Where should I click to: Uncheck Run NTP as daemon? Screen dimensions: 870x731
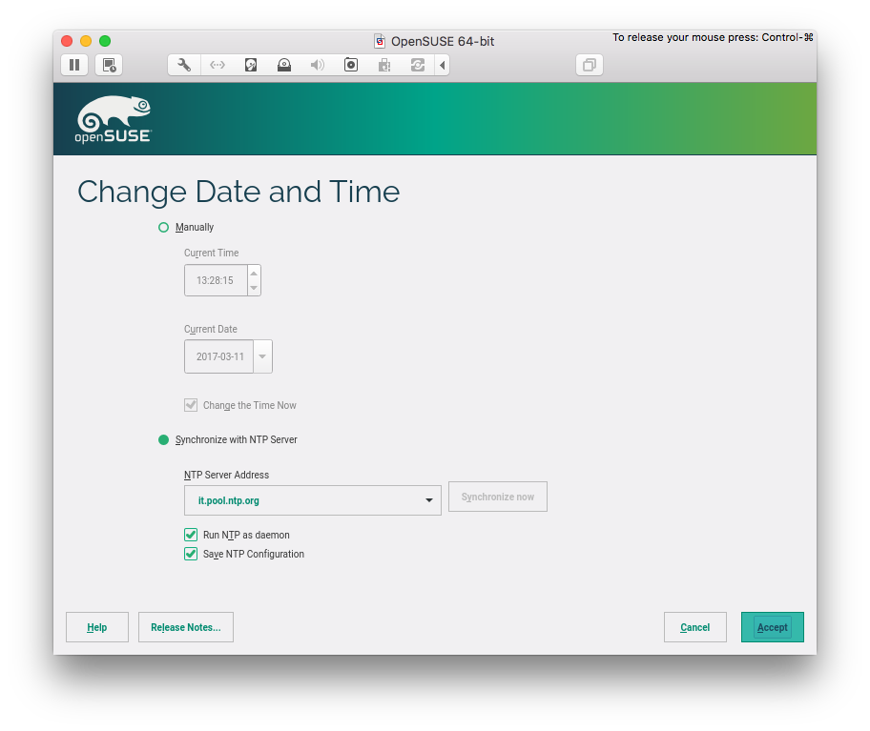pyautogui.click(x=191, y=535)
